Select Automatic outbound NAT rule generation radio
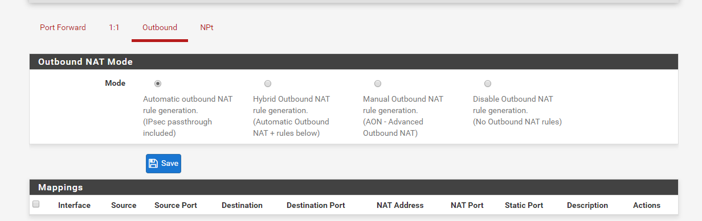 (x=158, y=84)
